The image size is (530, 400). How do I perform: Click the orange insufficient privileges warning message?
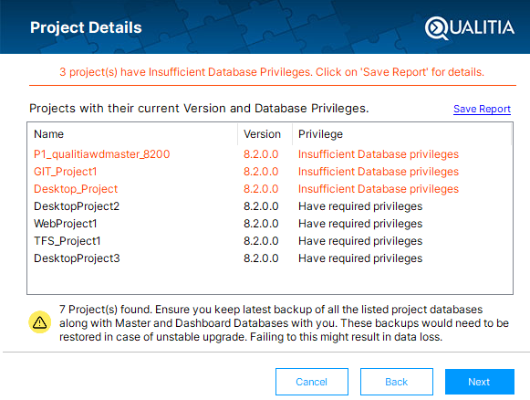(x=272, y=72)
